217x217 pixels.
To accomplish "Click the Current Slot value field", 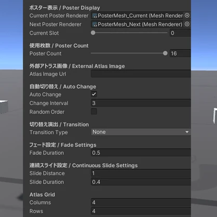I will (x=180, y=33).
